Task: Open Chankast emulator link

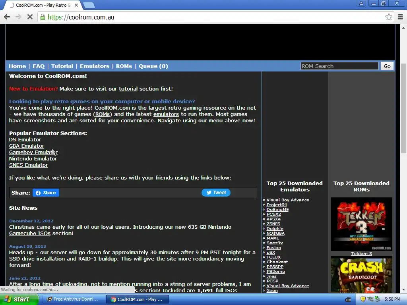Action: coord(277,262)
